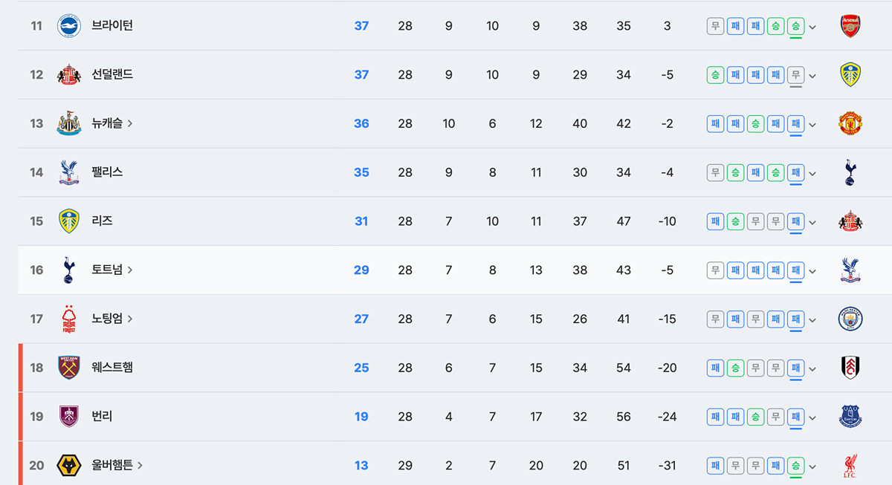Image resolution: width=892 pixels, height=485 pixels.
Task: Click 울버햄튼's underlined latest 승 badge
Action: 795,466
